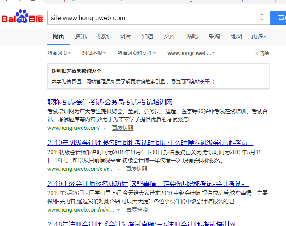Open the 知道 tab
The width and height of the screenshot is (286, 226).
(148, 36)
